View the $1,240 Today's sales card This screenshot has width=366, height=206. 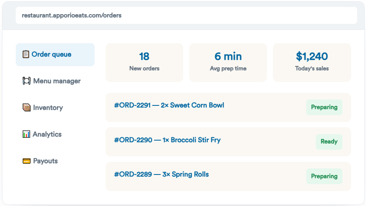coord(312,63)
